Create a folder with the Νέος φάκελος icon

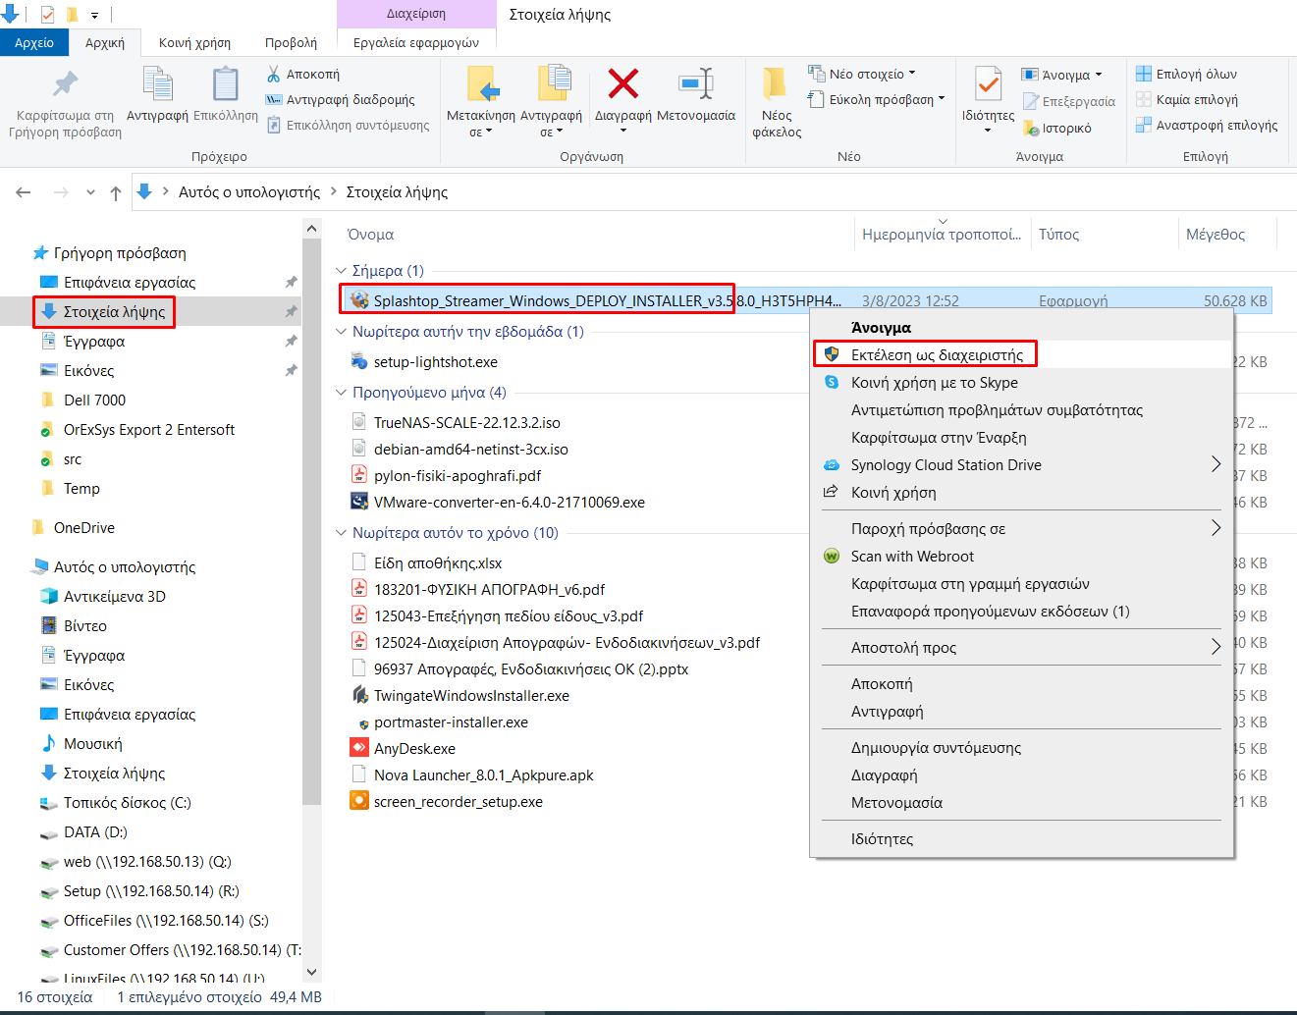[x=776, y=84]
